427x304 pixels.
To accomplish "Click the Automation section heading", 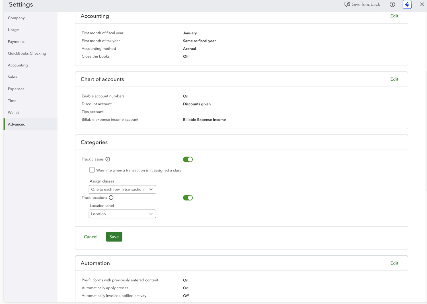I will coord(95,263).
